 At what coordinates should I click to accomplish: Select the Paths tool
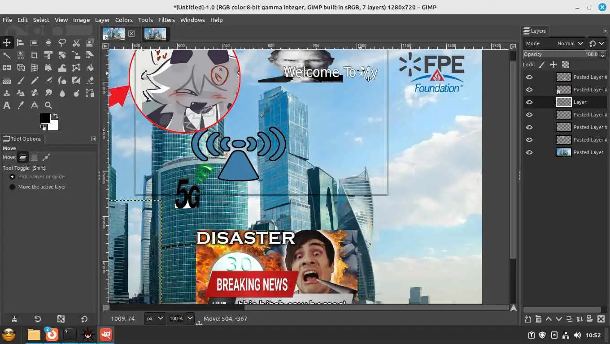click(90, 93)
